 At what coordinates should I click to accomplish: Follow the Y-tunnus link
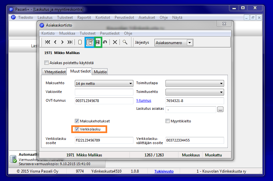point(144,100)
